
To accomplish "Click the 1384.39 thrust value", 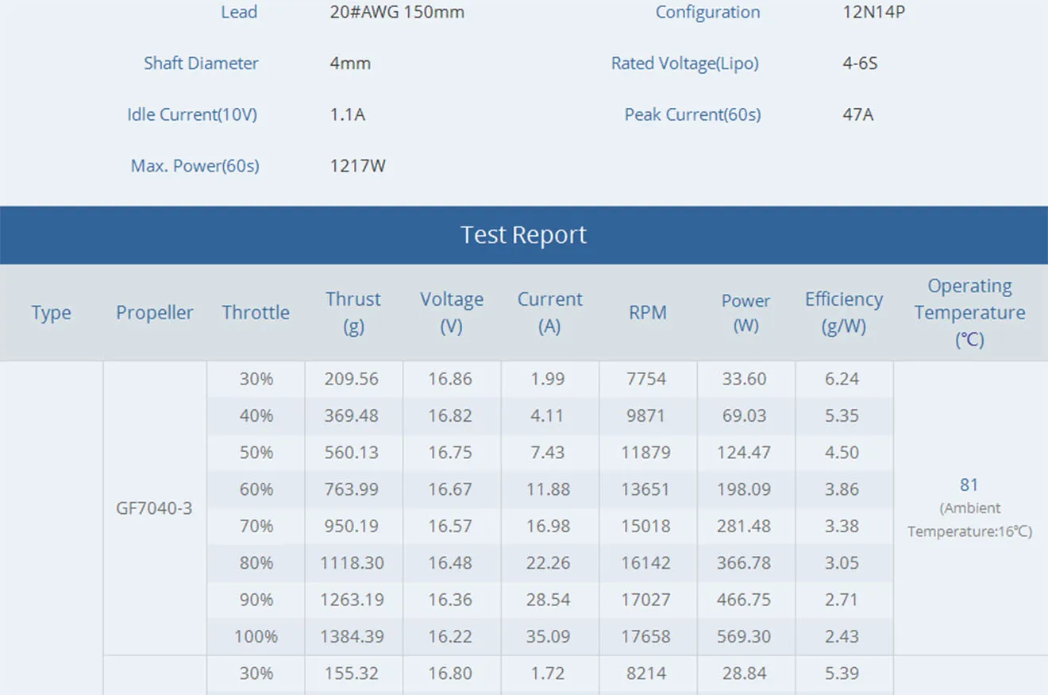I will (x=353, y=636).
